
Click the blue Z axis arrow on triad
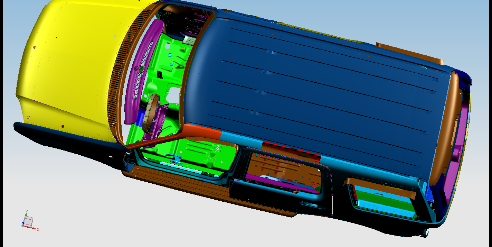click(x=23, y=223)
